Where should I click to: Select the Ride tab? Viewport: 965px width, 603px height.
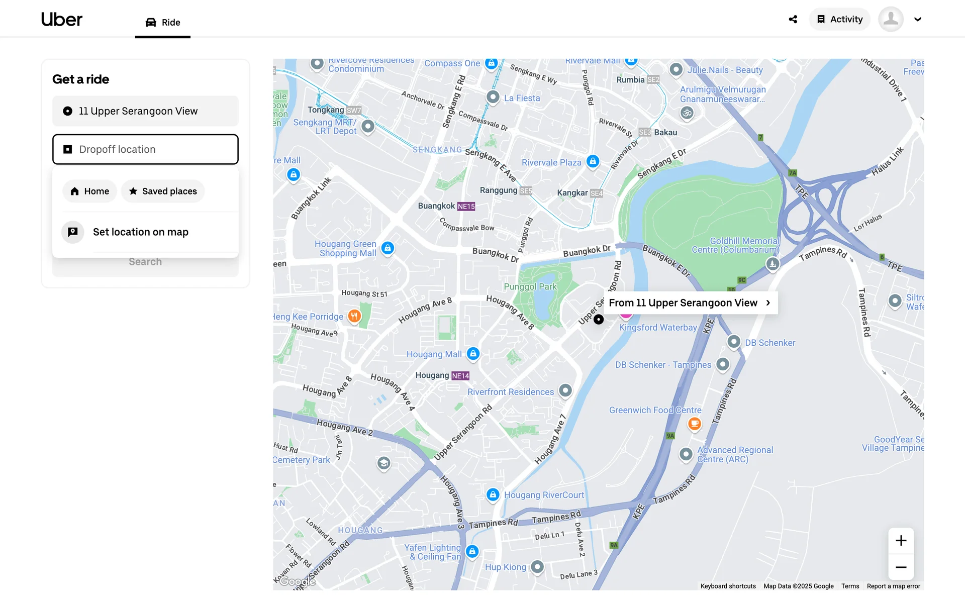(163, 22)
